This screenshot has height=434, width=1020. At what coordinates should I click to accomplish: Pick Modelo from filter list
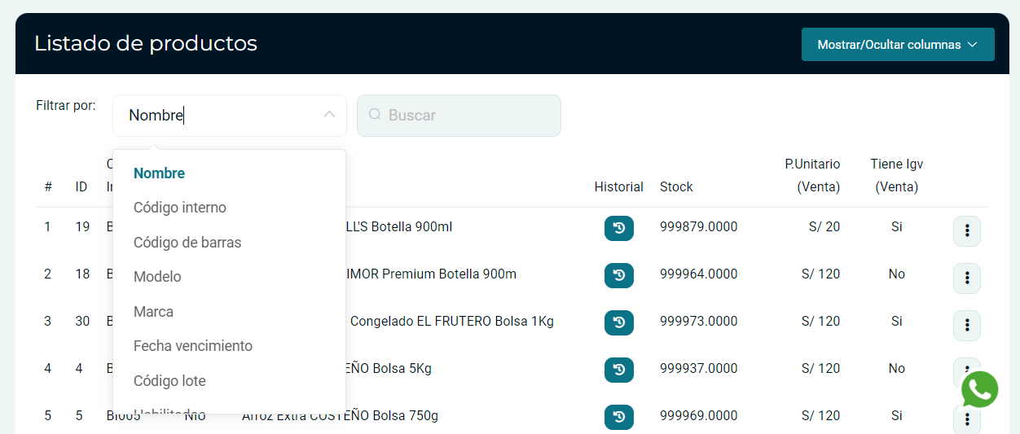(x=157, y=277)
